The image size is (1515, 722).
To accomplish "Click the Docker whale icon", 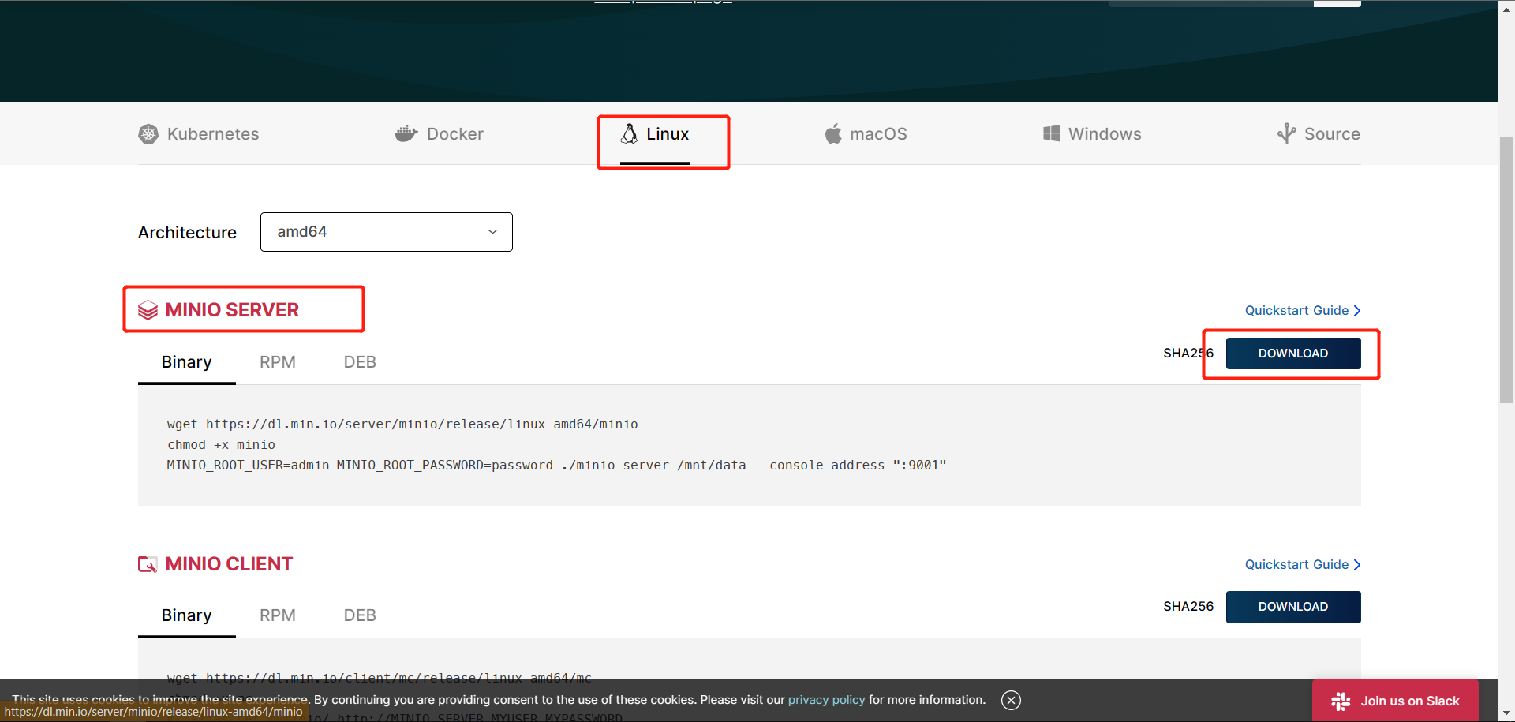I will click(x=406, y=133).
